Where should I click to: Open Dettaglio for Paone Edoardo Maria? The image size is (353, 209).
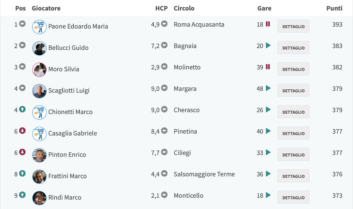click(293, 26)
